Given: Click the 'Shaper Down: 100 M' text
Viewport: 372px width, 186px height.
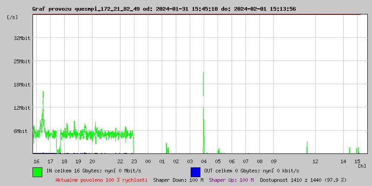Looking at the screenshot, I should click(x=178, y=180).
